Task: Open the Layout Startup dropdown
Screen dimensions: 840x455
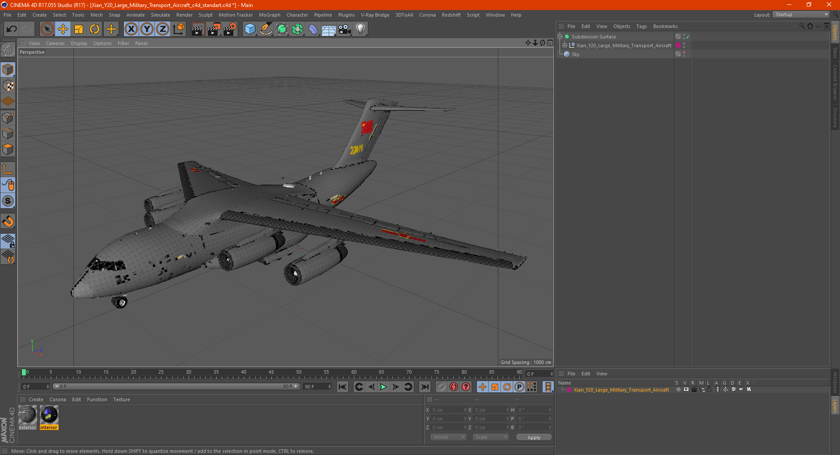Action: coord(801,14)
